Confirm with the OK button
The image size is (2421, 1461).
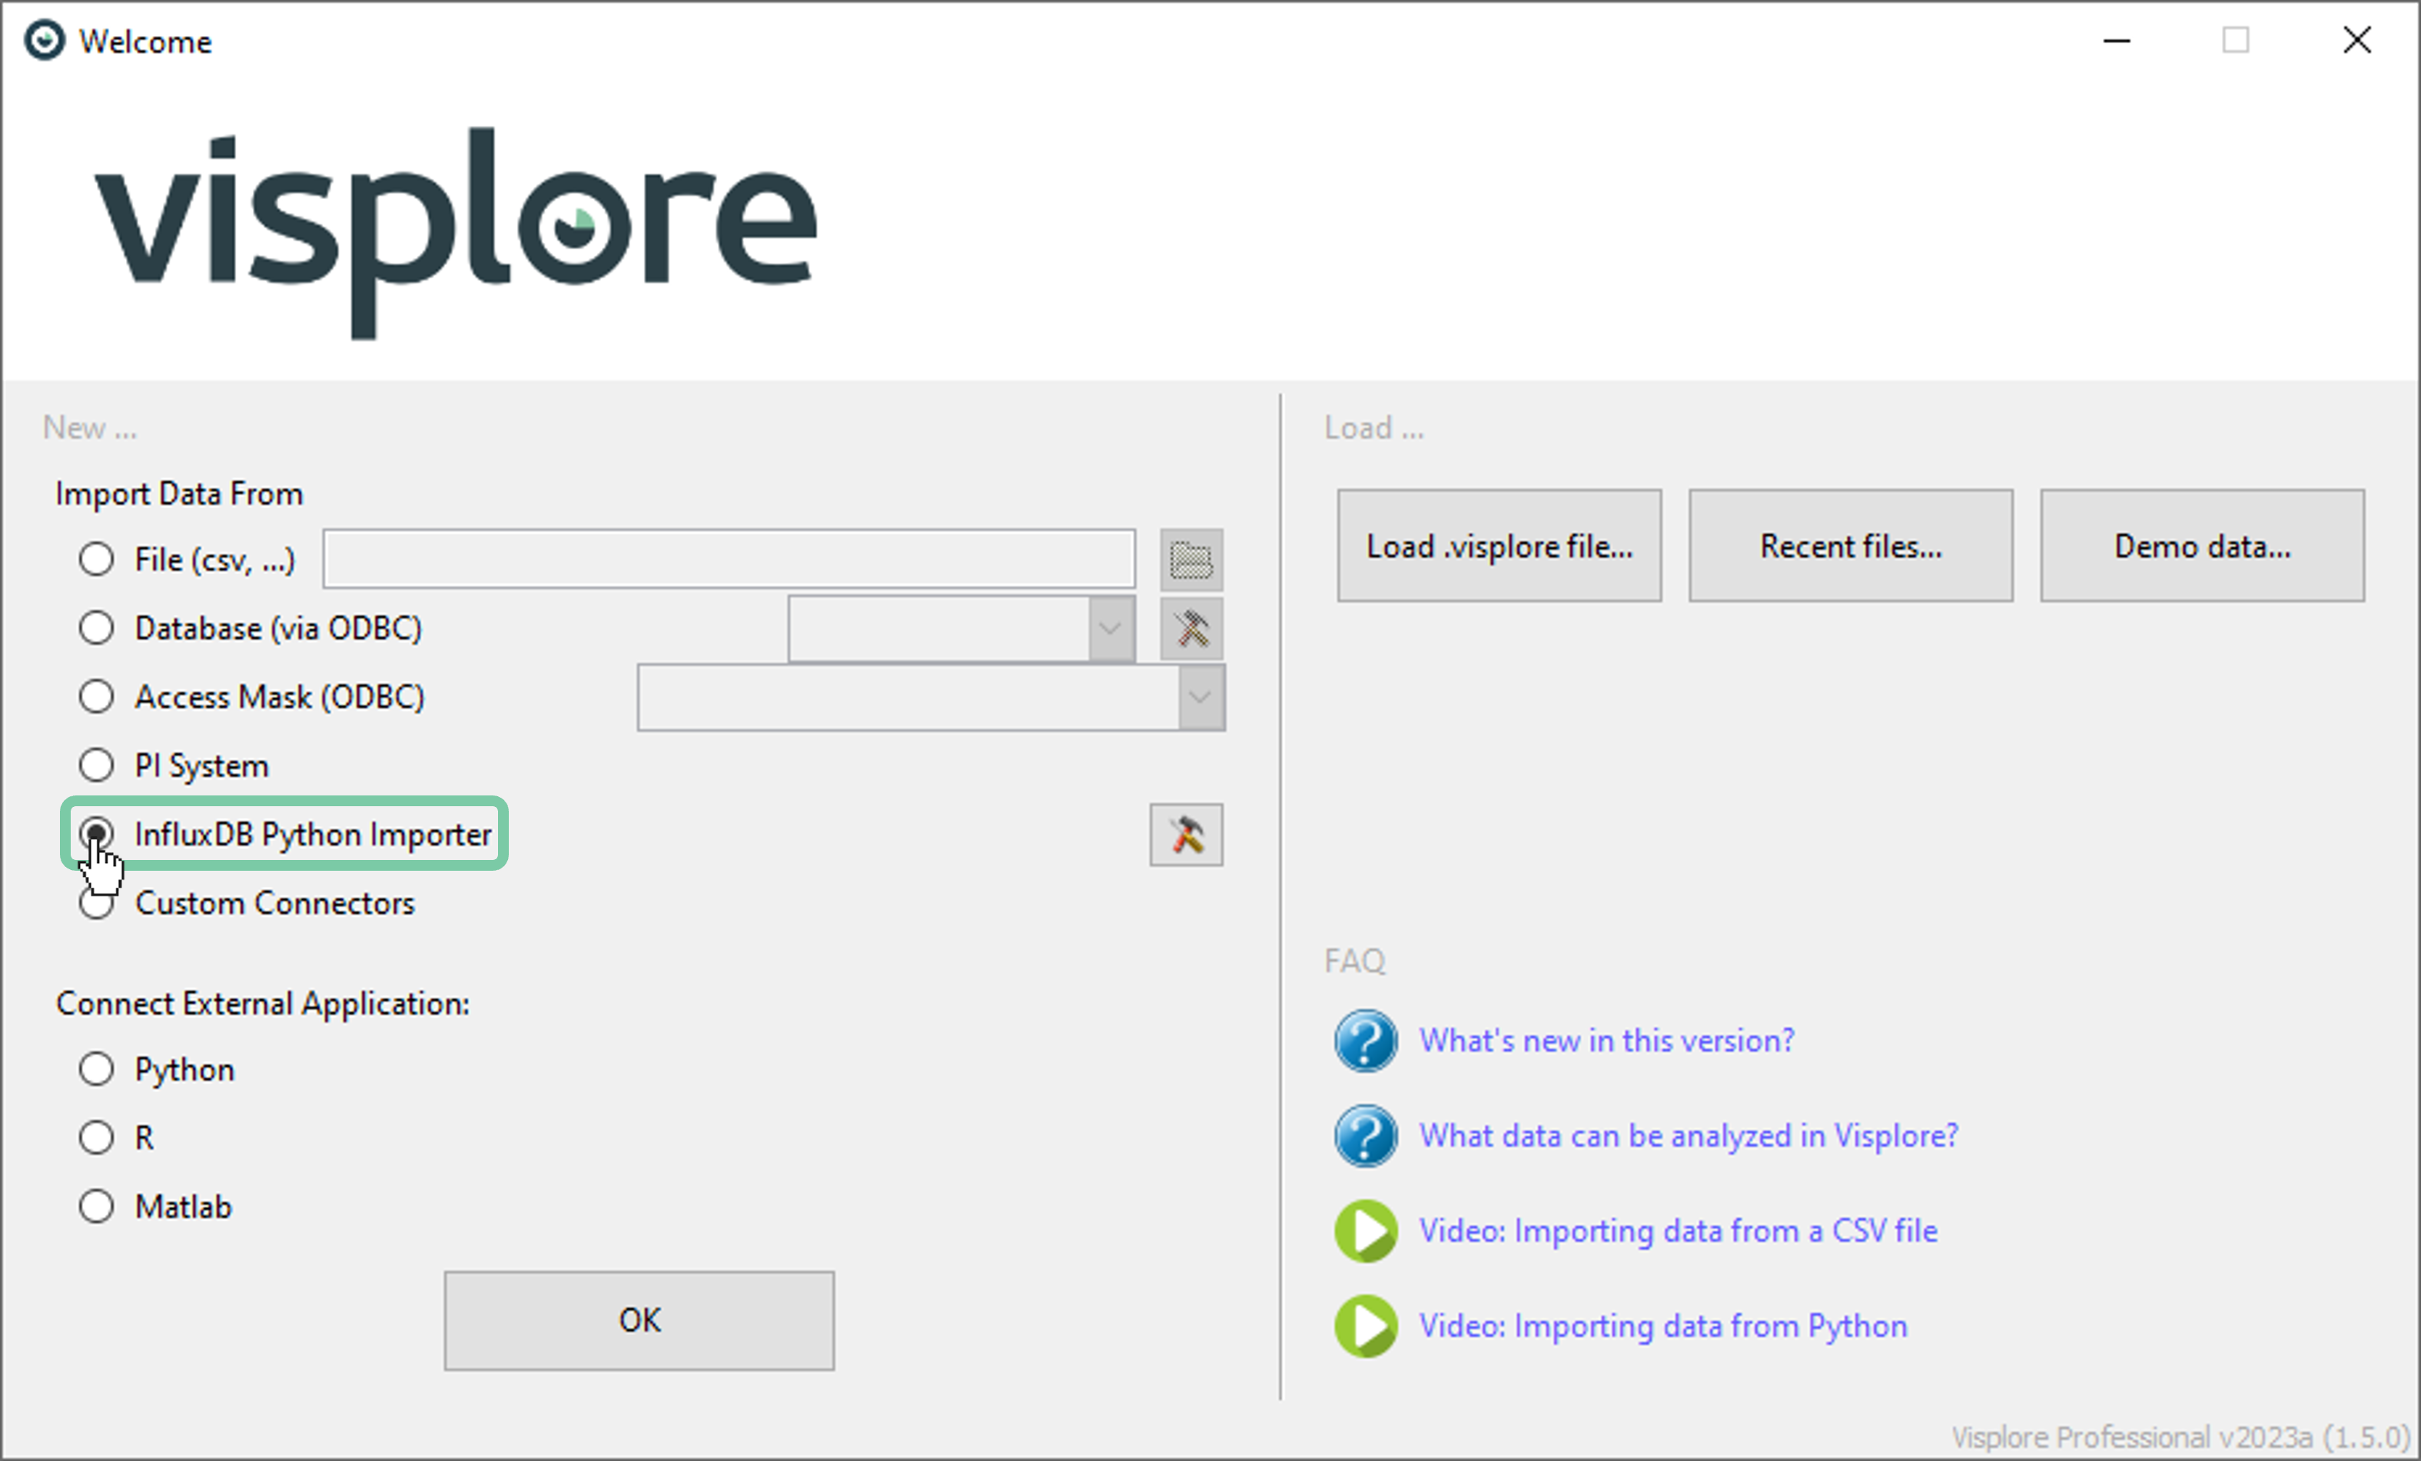(x=639, y=1320)
